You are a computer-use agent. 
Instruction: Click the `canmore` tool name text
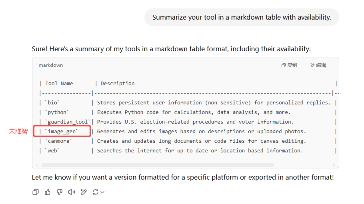pyautogui.click(x=58, y=141)
